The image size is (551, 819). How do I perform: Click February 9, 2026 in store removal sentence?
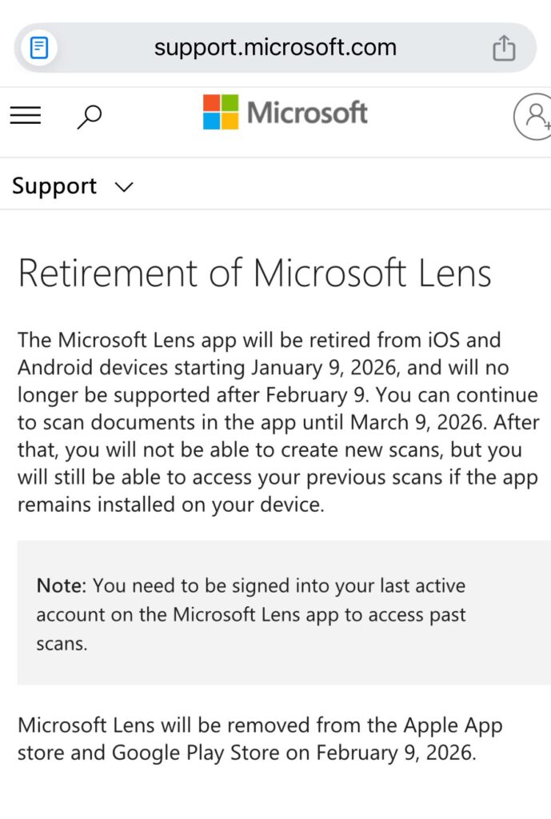395,753
